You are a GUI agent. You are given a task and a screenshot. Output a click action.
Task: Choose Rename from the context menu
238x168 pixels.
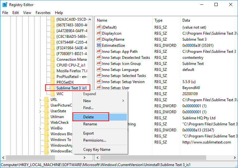99,124
